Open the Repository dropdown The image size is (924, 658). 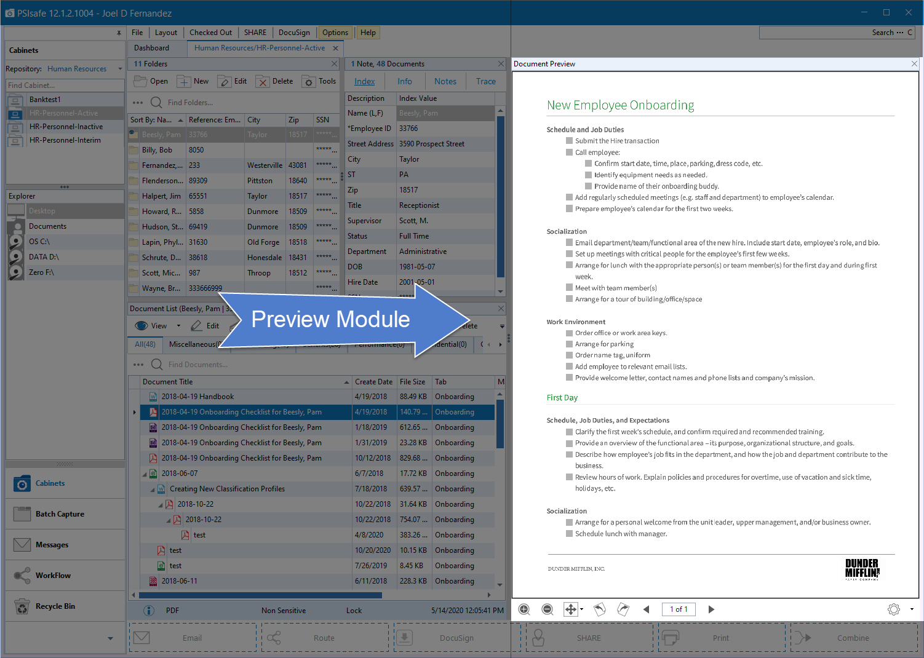(x=120, y=69)
